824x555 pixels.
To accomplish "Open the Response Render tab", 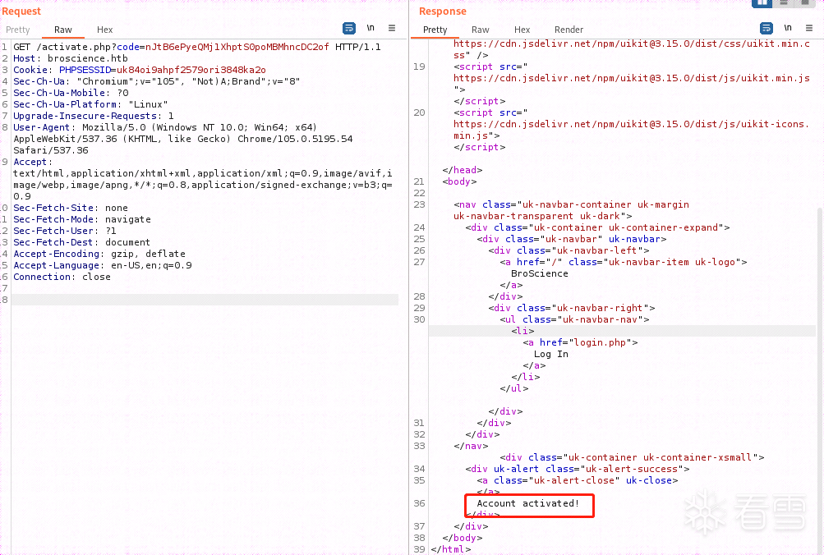I will pos(569,30).
